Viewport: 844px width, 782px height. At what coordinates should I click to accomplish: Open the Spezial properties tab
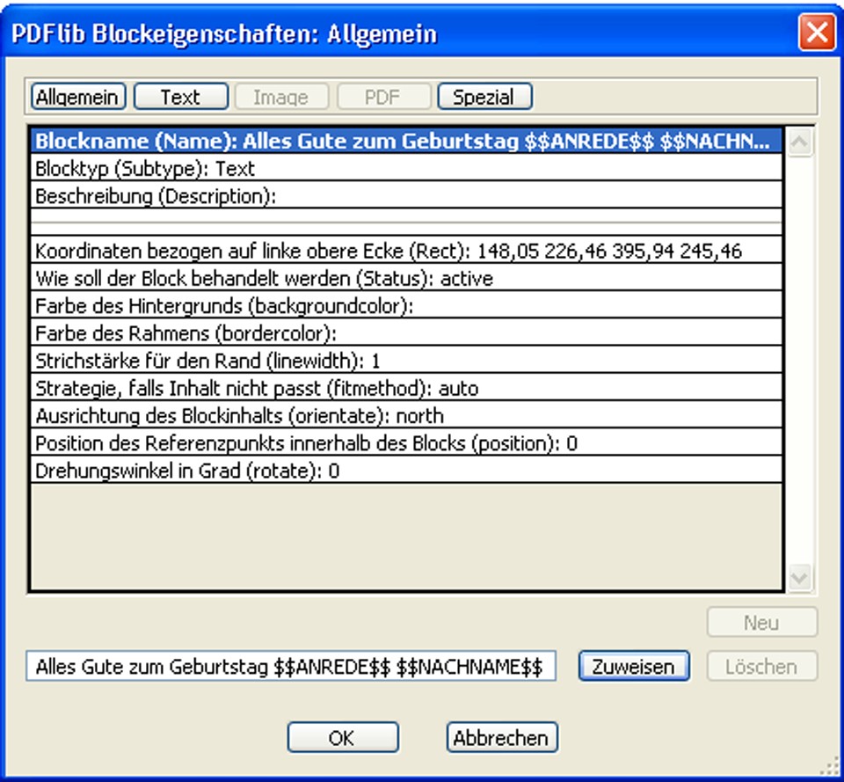click(485, 97)
